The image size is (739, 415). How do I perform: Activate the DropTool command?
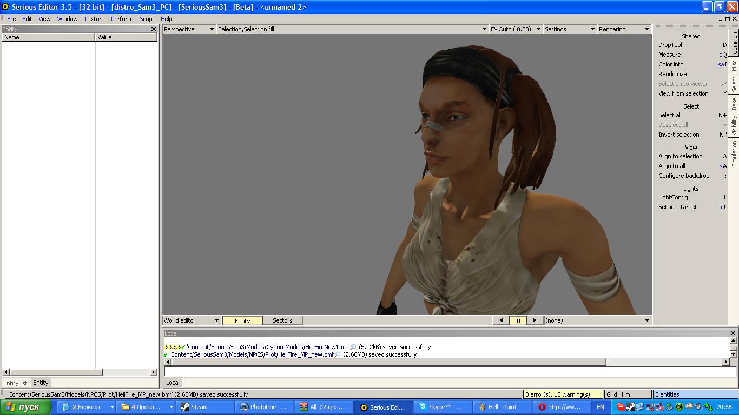click(x=692, y=45)
